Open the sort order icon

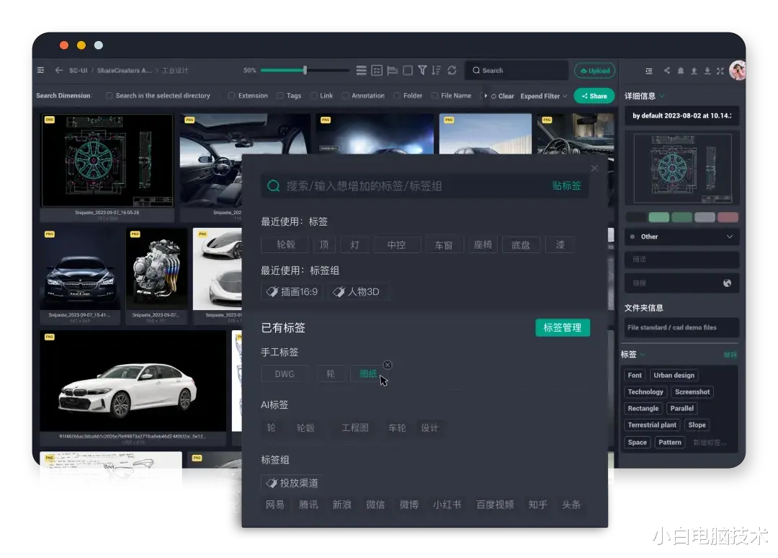(436, 71)
